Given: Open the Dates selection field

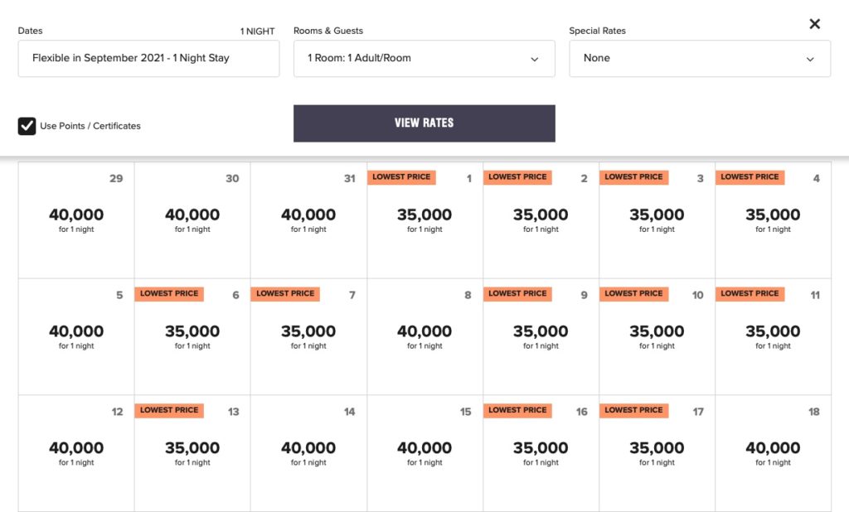Looking at the screenshot, I should point(148,59).
